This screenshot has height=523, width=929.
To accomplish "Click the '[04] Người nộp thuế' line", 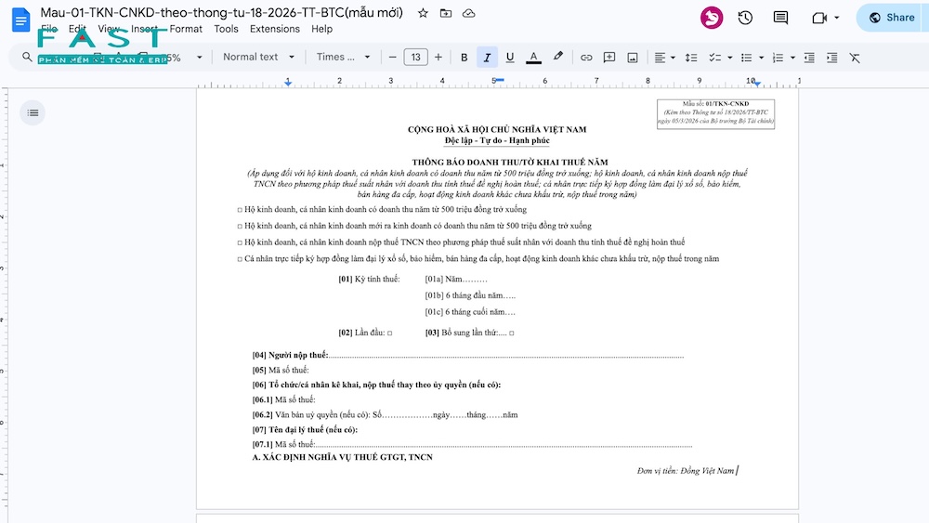I will tap(468, 356).
